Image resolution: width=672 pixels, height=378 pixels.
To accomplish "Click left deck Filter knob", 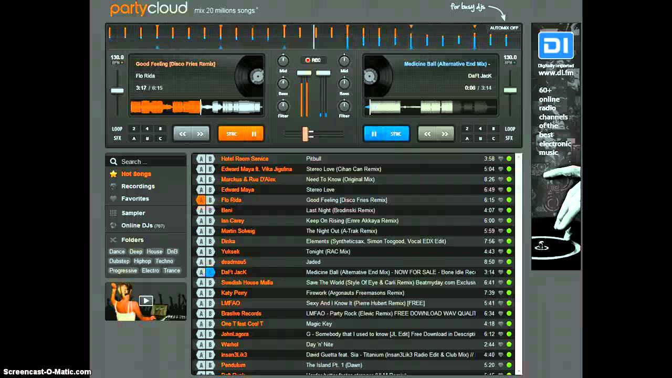I will click(283, 106).
